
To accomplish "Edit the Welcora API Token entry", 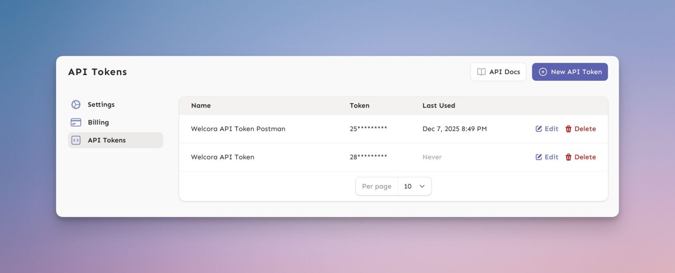I will 547,157.
